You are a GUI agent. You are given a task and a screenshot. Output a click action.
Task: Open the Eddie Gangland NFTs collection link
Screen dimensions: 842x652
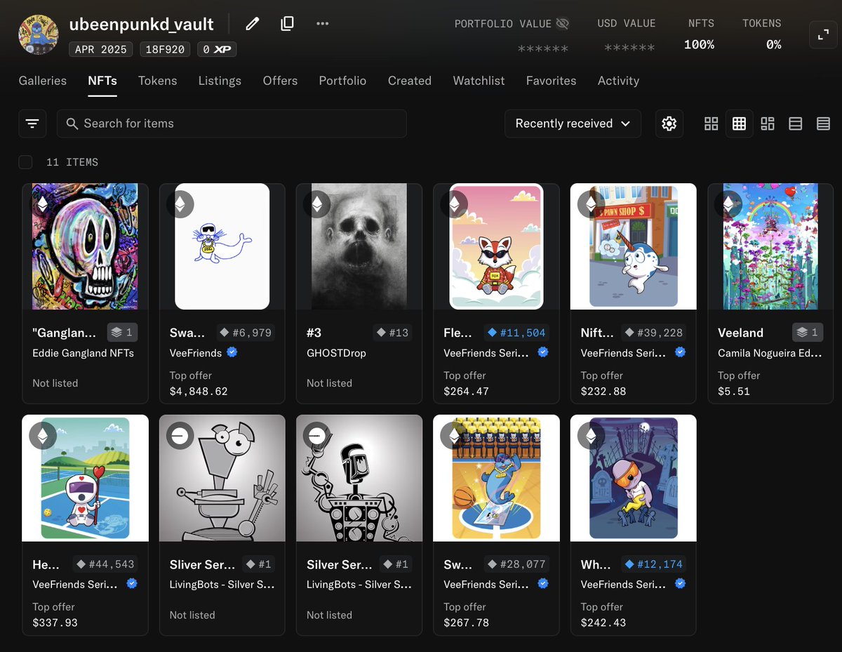click(x=83, y=353)
